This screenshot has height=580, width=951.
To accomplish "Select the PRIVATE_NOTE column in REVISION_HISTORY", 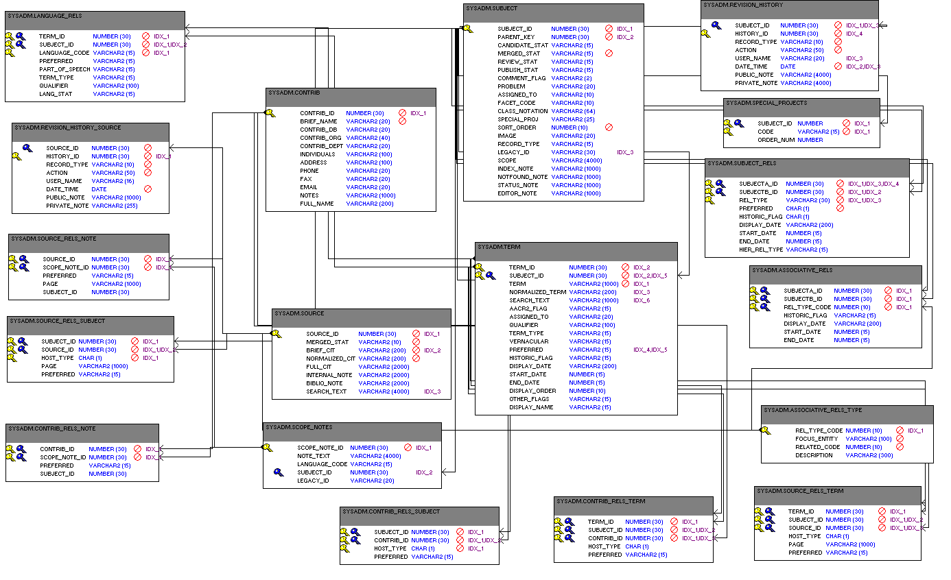I will 757,83.
